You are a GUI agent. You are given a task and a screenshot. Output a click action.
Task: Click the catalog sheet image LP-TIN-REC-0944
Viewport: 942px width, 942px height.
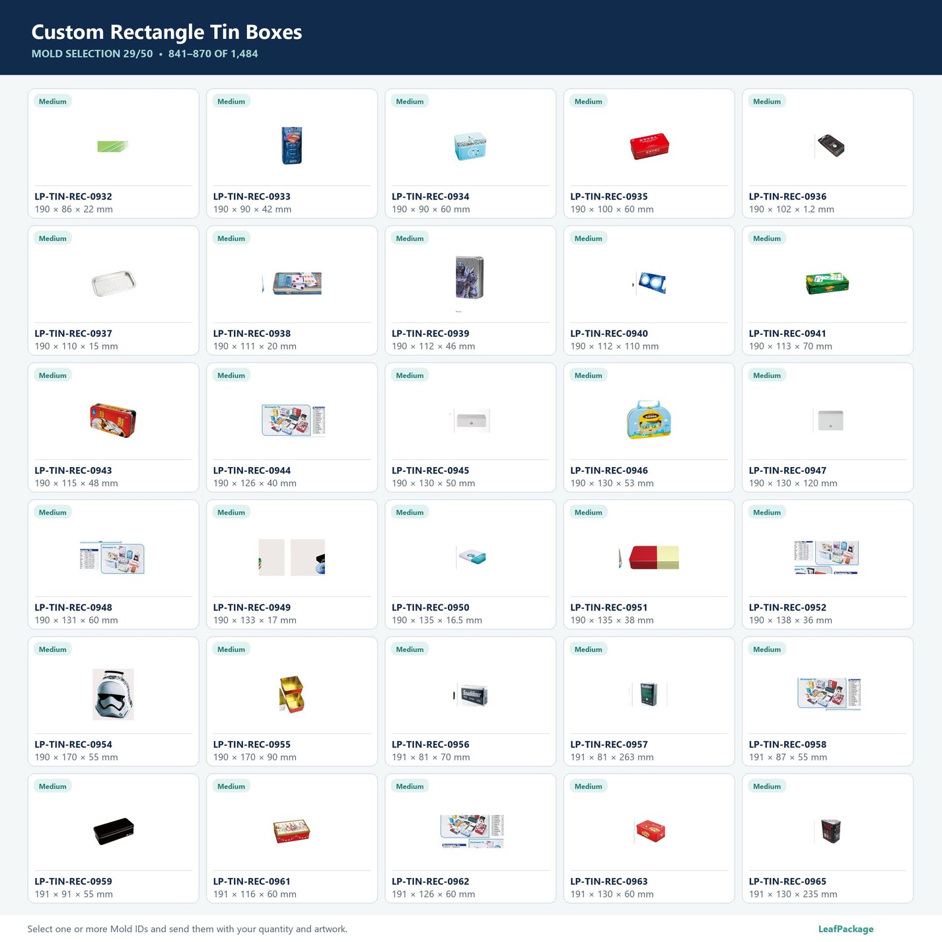pyautogui.click(x=293, y=420)
